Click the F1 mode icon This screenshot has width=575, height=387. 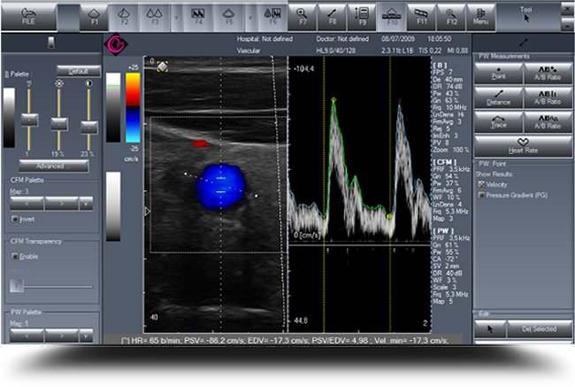coord(95,14)
